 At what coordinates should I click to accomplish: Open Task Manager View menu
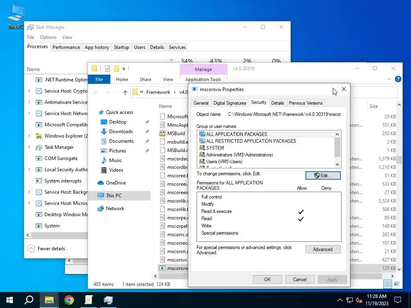67,37
